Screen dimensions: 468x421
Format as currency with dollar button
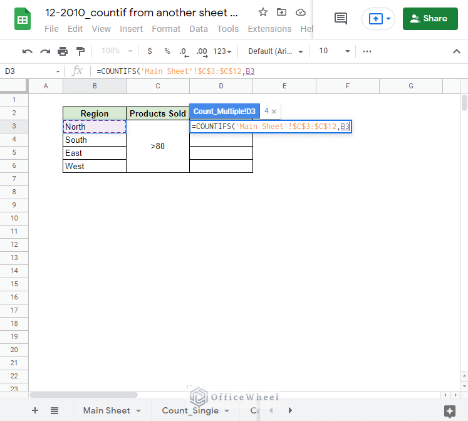tap(149, 51)
